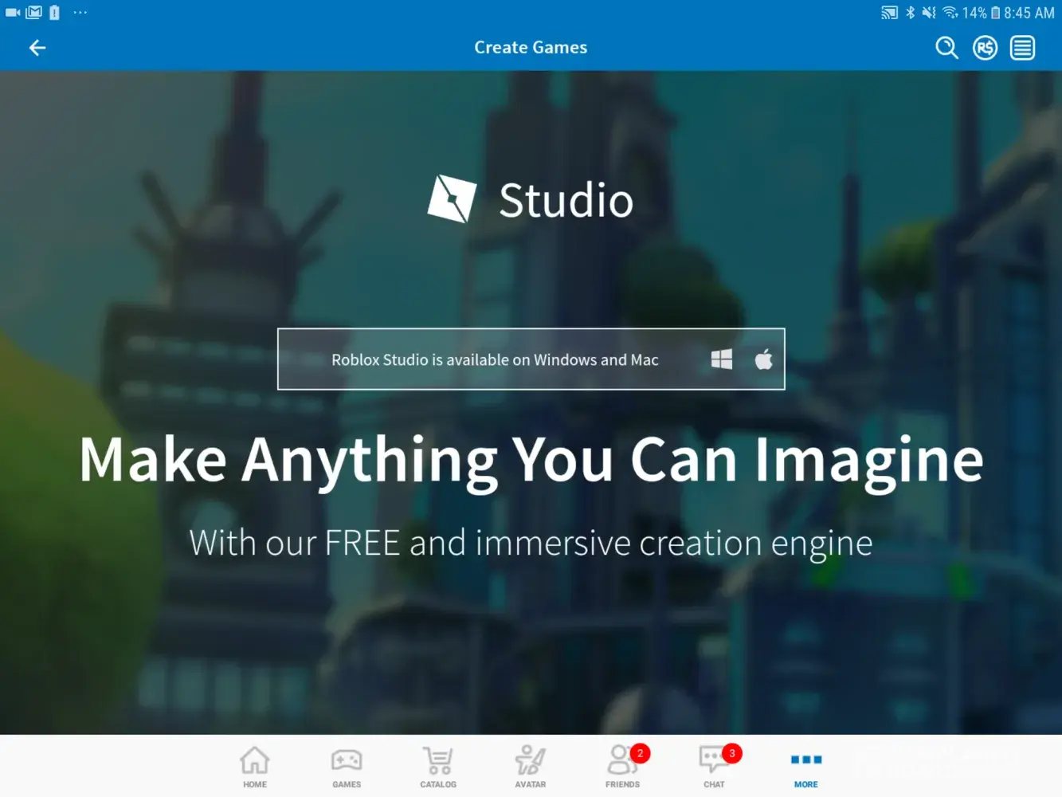1062x797 pixels.
Task: Tap the Roblox Studio logo mark
Action: point(452,198)
